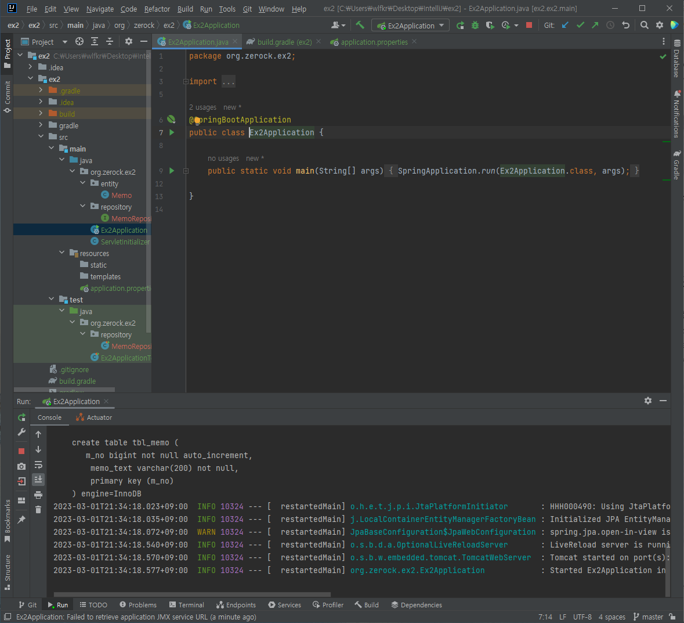The image size is (684, 623).
Task: Toggle folding of the import block
Action: pos(186,82)
